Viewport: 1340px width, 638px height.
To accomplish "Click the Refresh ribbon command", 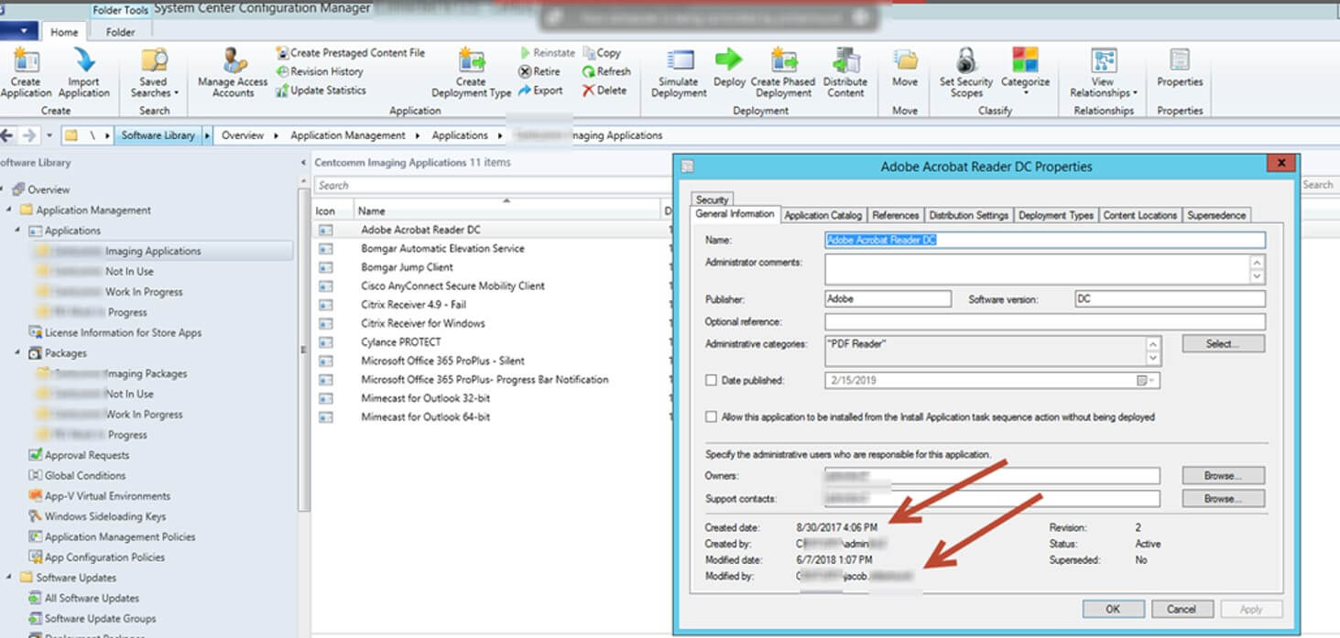I will [x=606, y=71].
